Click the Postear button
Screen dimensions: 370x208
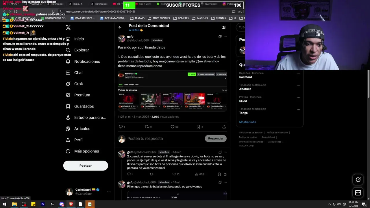[86, 166]
